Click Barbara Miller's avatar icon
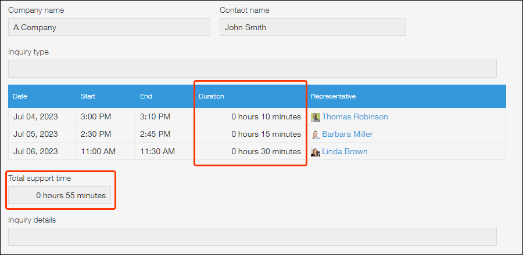 316,134
